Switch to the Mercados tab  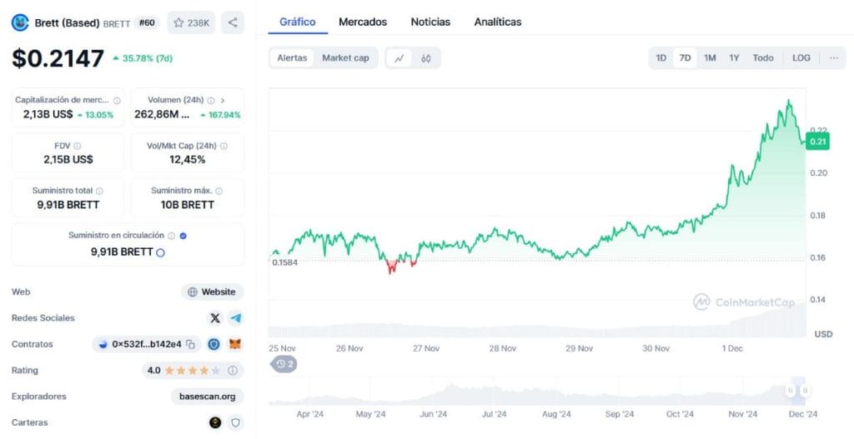click(x=363, y=22)
